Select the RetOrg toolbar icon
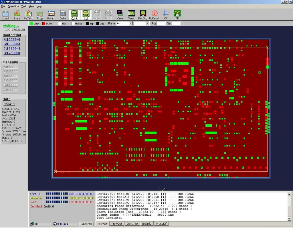 142,15
